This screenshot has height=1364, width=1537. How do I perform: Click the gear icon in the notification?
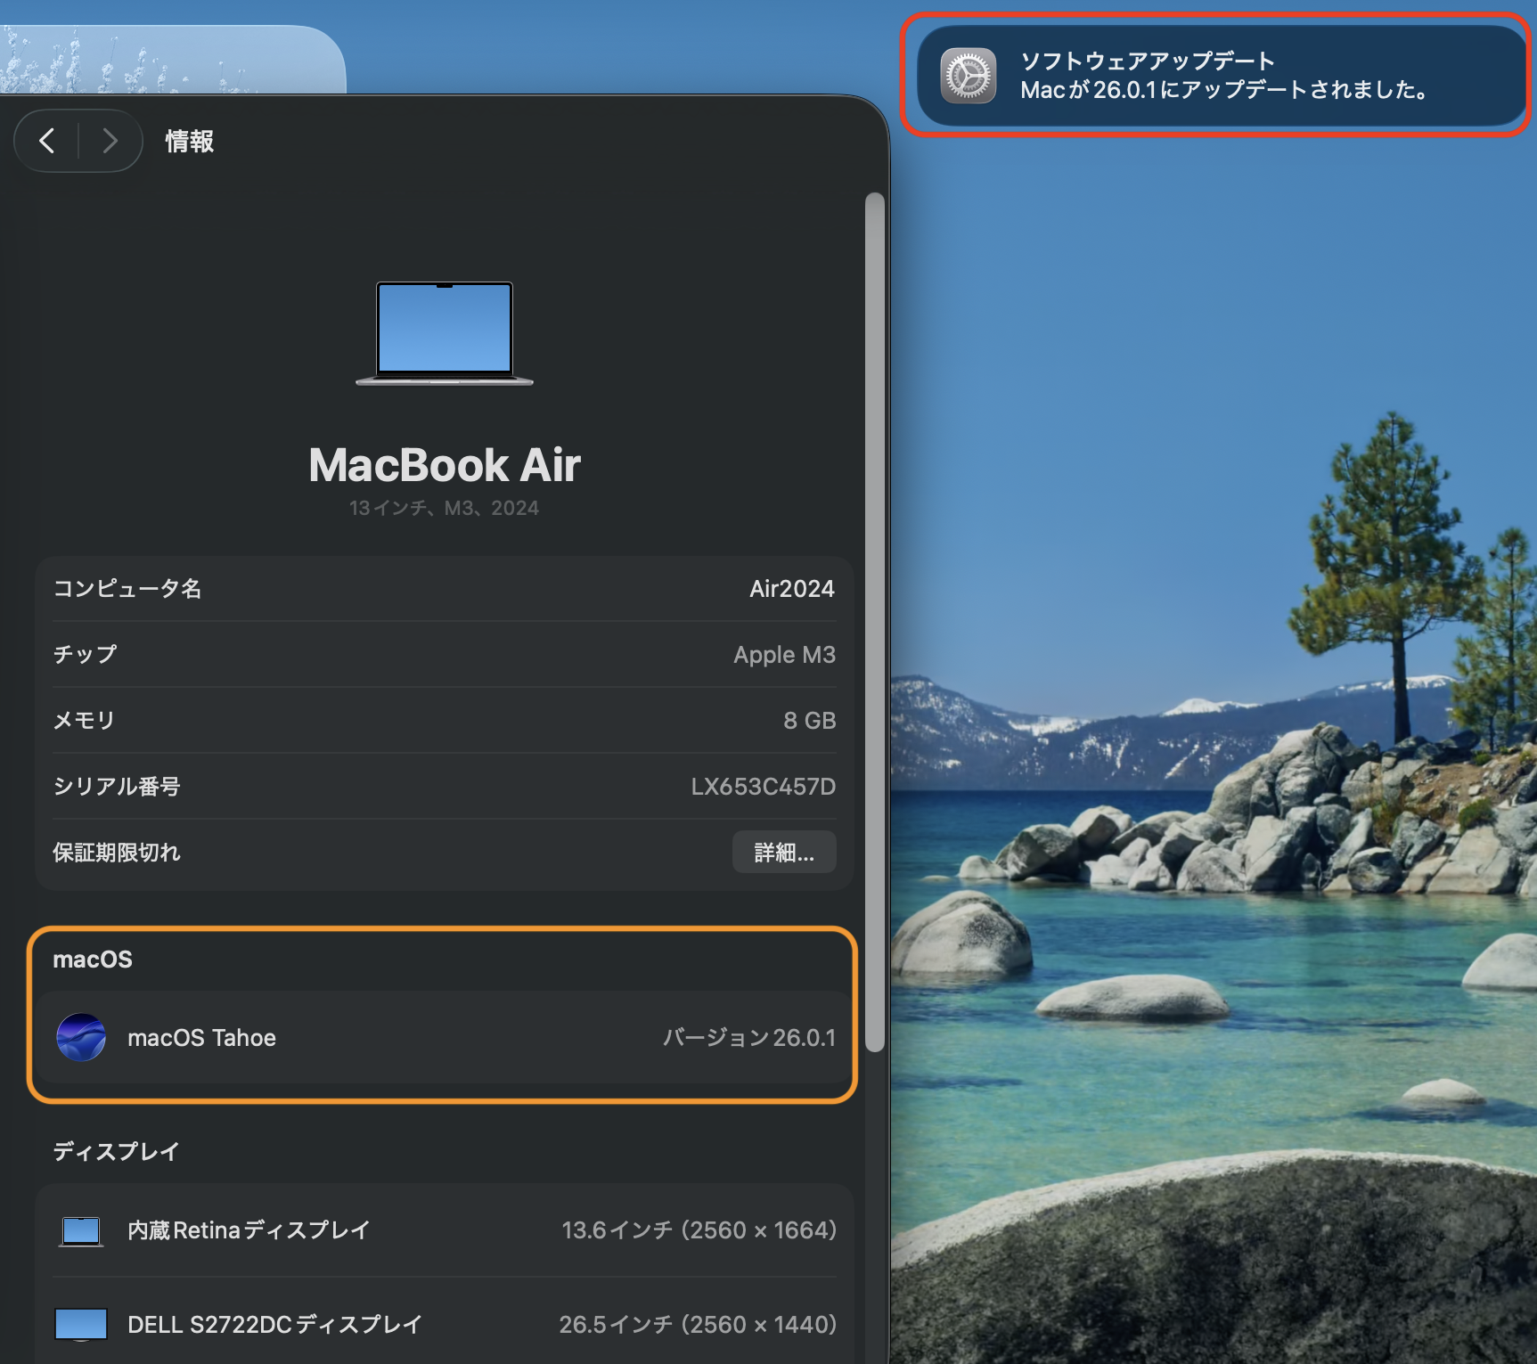[x=969, y=77]
